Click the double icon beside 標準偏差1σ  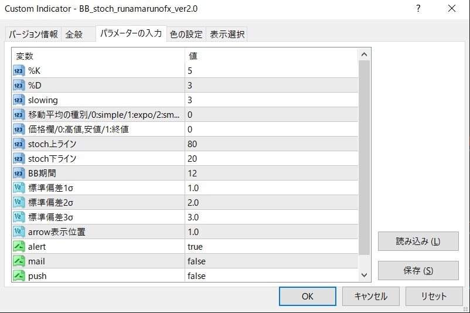coord(19,188)
